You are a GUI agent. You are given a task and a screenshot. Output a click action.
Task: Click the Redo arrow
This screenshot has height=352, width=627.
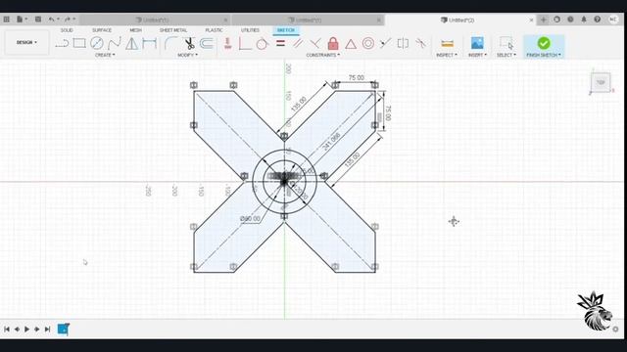pos(68,20)
